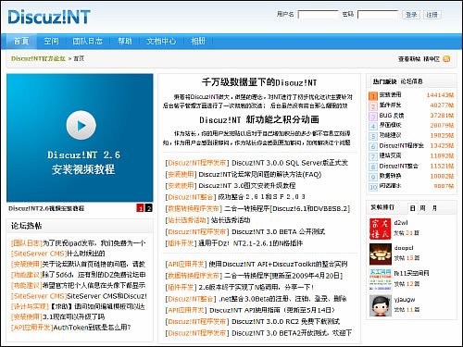This screenshot has height=347, width=463.
Task: Open headline 千万级数据量下的Discuz!NT
Action: coord(259,82)
